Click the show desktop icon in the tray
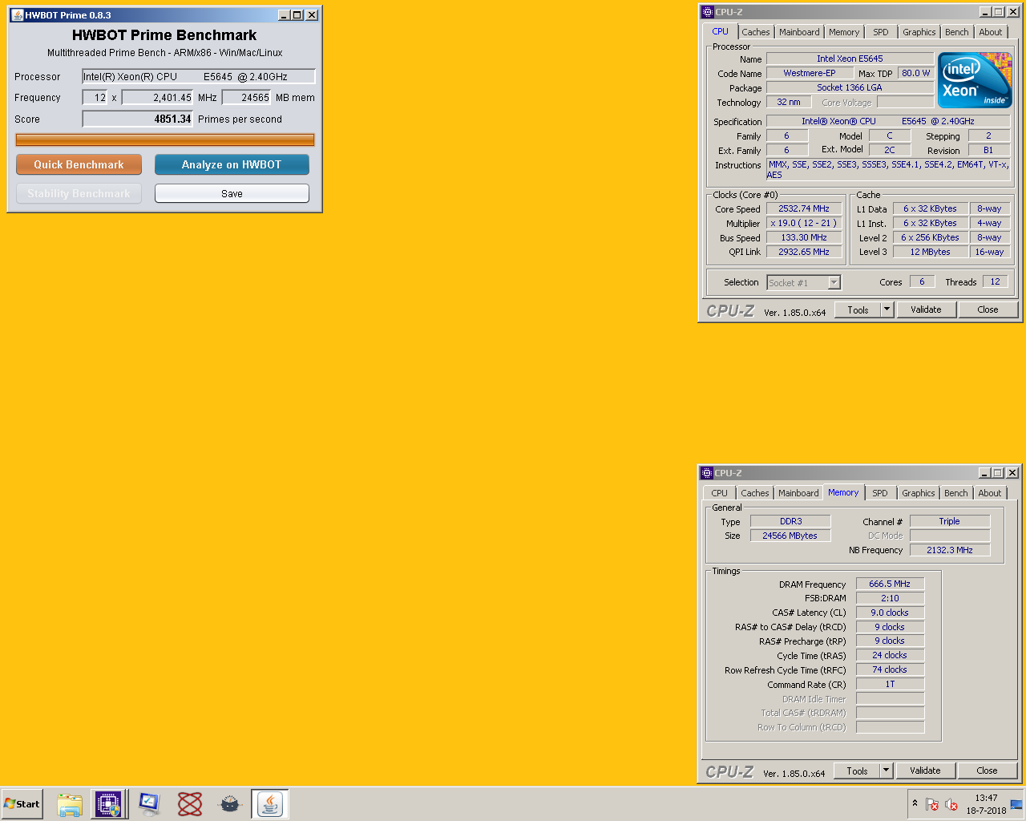Viewport: 1026px width, 821px height. (1016, 804)
